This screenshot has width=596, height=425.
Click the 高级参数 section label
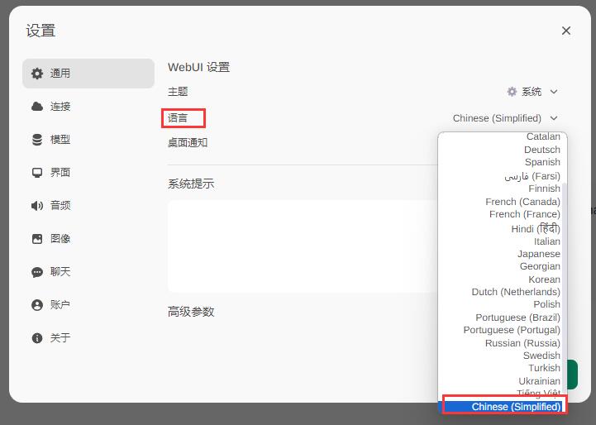191,312
